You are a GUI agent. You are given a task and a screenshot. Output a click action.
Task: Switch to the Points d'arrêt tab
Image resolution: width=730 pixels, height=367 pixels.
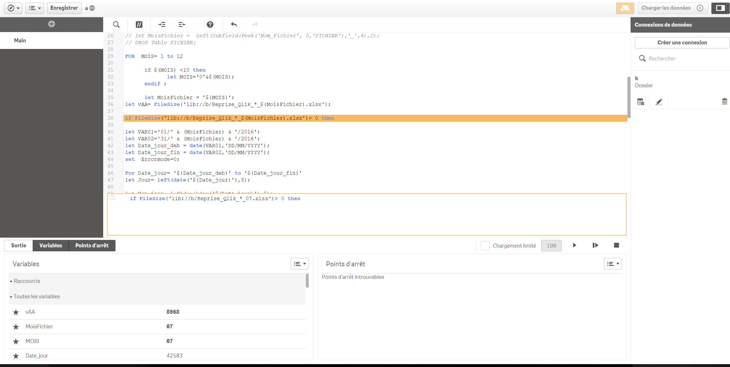[x=92, y=246]
